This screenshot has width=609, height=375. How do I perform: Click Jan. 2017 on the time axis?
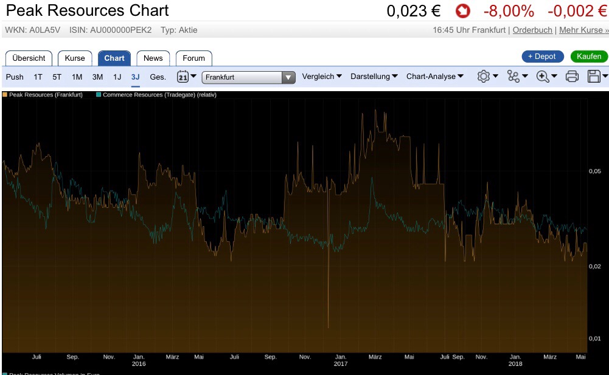pyautogui.click(x=341, y=360)
